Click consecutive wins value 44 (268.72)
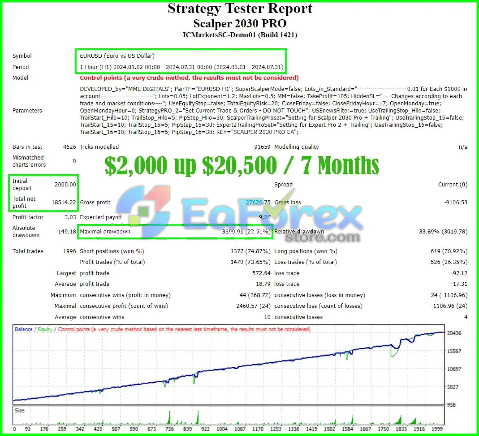 pyautogui.click(x=255, y=295)
